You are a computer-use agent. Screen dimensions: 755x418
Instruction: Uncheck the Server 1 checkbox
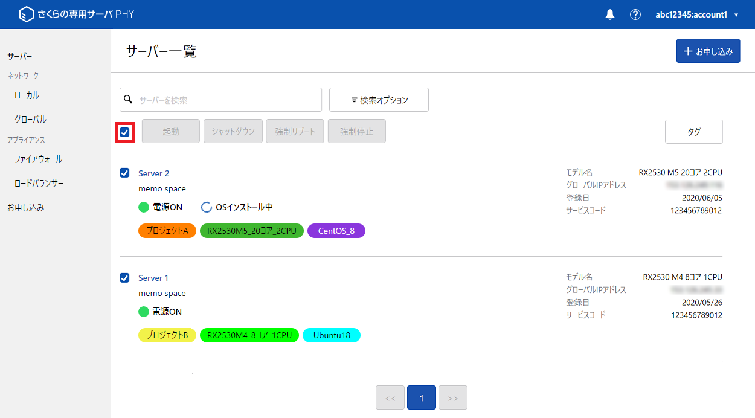125,278
